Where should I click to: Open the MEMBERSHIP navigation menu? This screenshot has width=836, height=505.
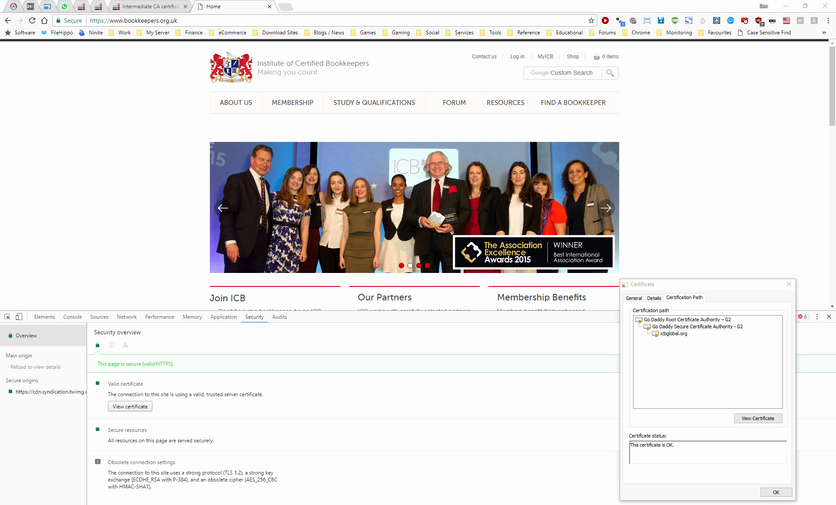coord(293,103)
